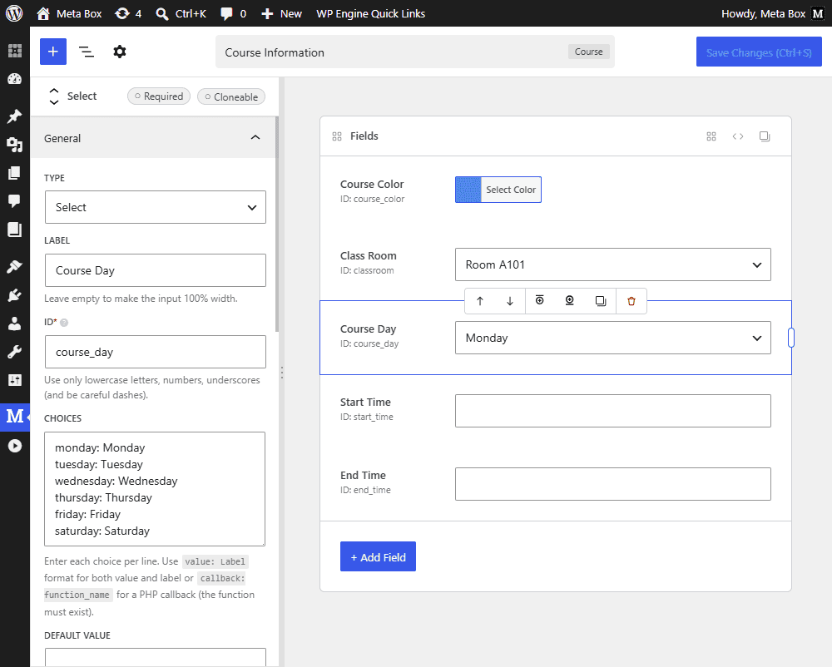
Task: Open Plugins in the WP sidebar
Action: [15, 294]
